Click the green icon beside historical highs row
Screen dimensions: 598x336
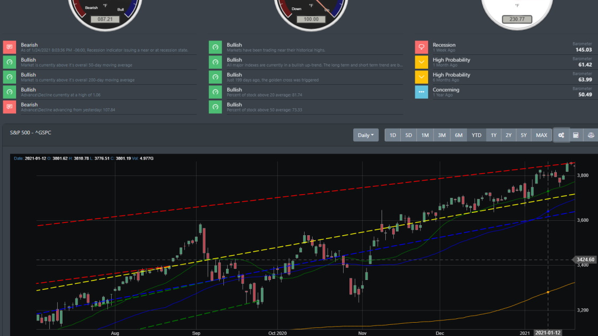(x=215, y=47)
